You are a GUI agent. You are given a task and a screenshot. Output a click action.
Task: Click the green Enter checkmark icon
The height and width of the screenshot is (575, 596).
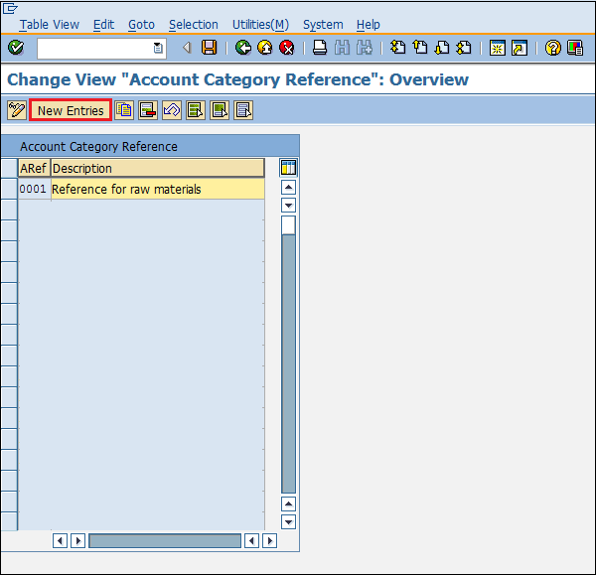click(16, 48)
